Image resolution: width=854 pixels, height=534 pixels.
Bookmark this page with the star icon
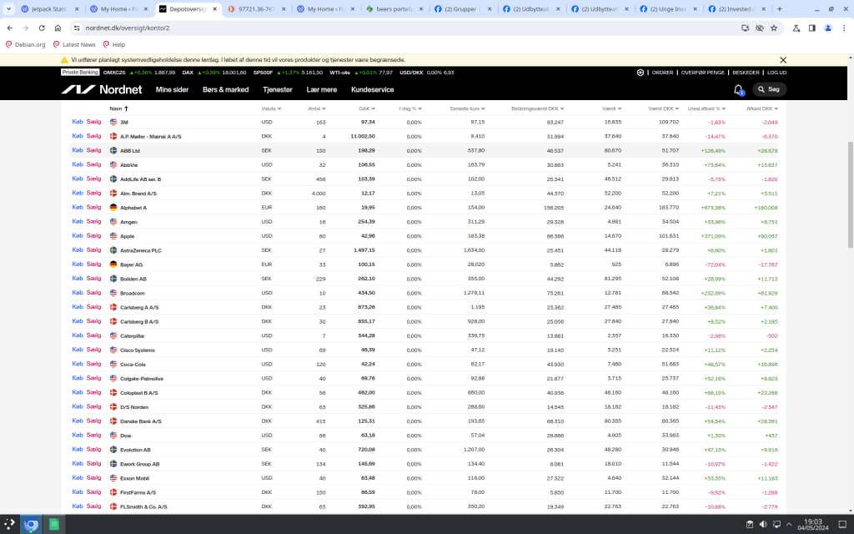click(774, 28)
